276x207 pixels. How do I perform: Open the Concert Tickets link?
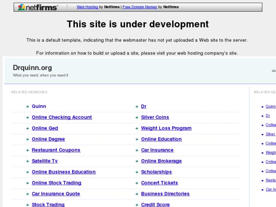[x=159, y=183]
